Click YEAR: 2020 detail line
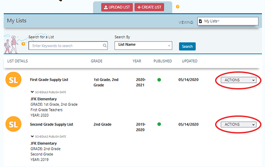This screenshot has width=265, height=167. tap(39, 115)
